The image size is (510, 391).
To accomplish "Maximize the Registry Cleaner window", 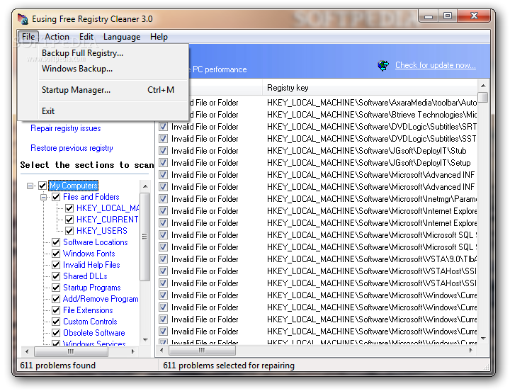I will [448, 16].
